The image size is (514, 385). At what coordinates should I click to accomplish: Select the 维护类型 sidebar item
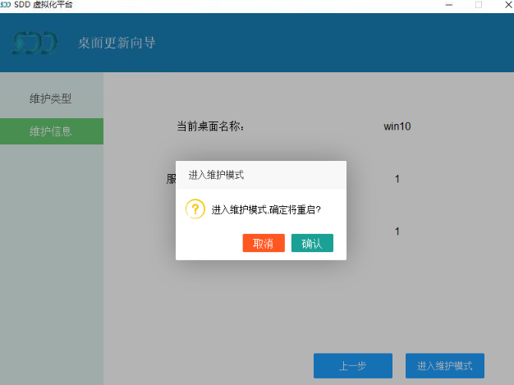(51, 99)
